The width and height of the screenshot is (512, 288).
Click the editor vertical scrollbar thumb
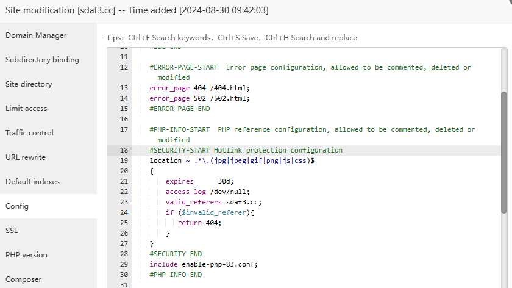tap(504, 153)
